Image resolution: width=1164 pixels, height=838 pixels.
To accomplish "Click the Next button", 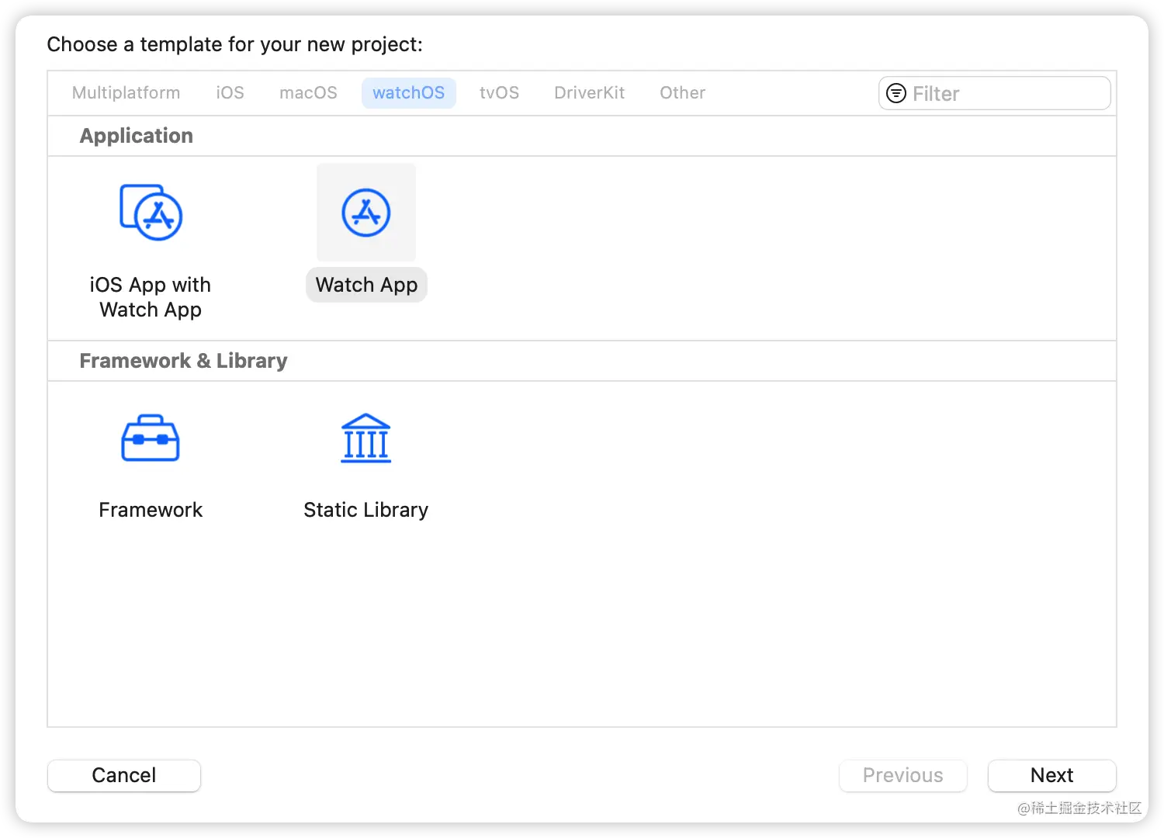I will pyautogui.click(x=1052, y=775).
